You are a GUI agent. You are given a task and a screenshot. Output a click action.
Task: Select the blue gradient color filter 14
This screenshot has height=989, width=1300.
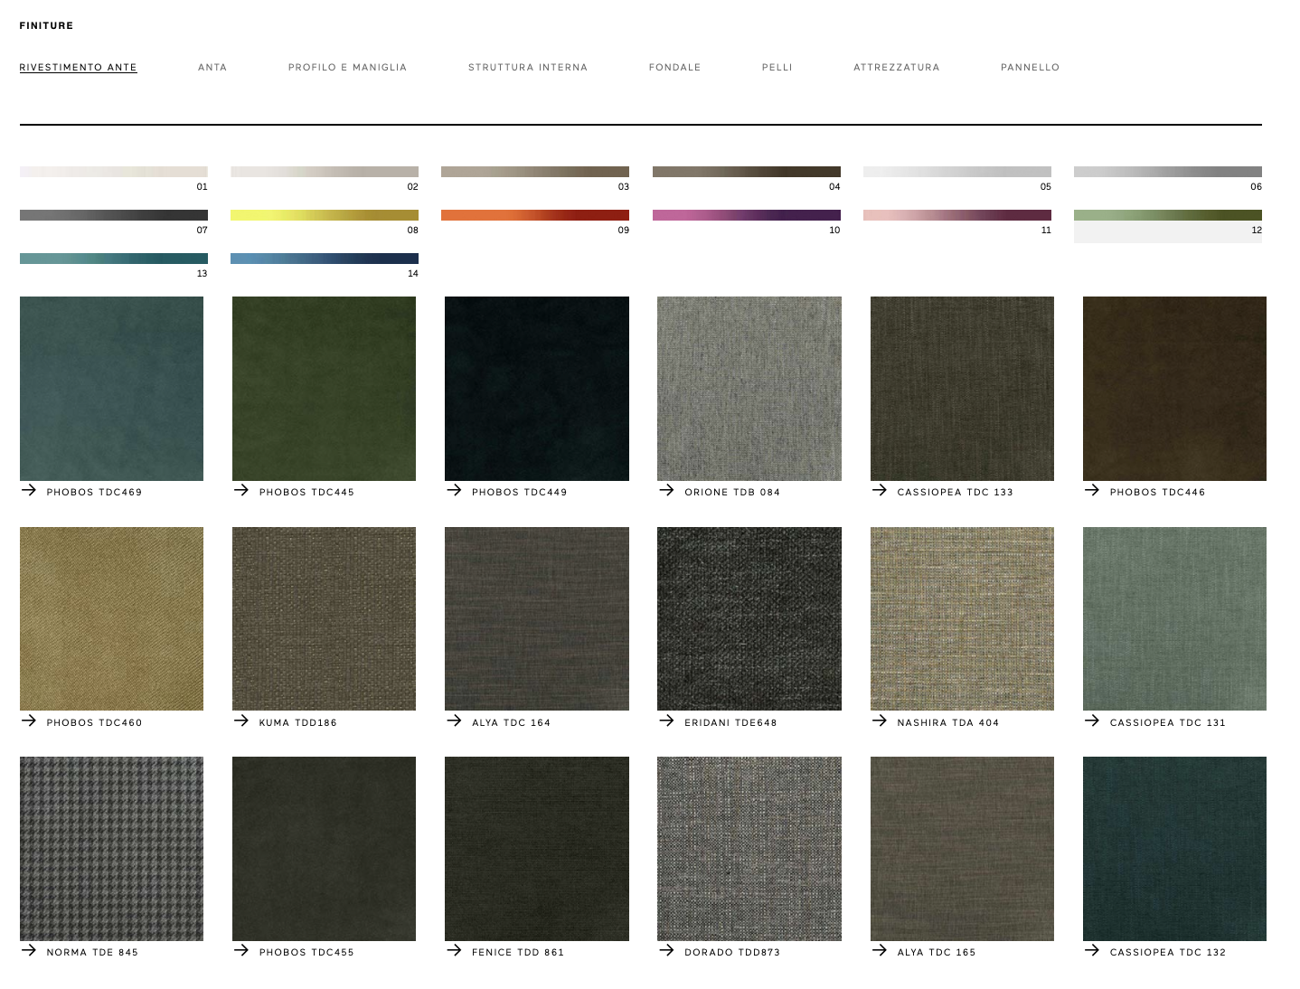[x=324, y=259]
